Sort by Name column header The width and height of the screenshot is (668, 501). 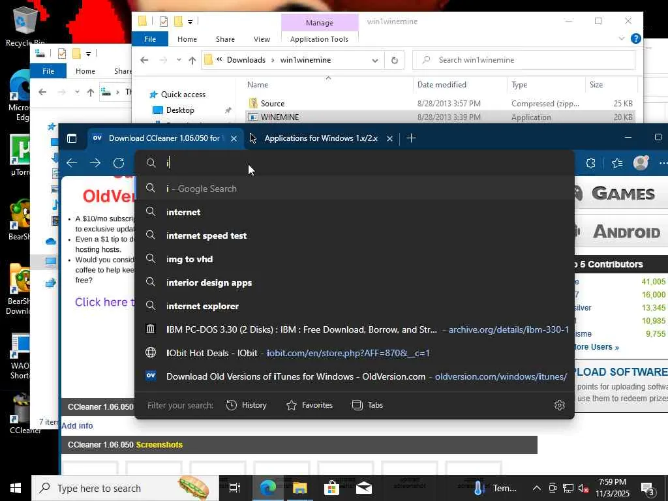point(258,85)
